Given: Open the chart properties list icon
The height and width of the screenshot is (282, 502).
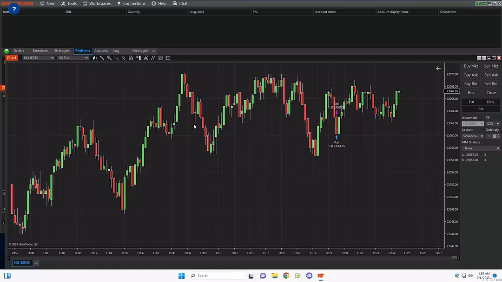Looking at the screenshot, I should pos(168,58).
